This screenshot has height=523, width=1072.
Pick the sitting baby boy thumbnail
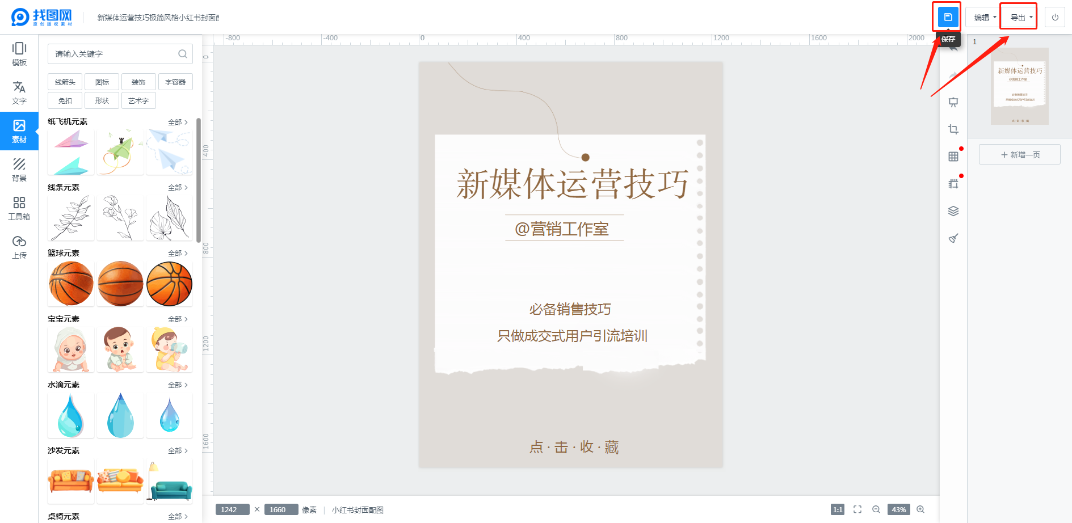coord(120,349)
